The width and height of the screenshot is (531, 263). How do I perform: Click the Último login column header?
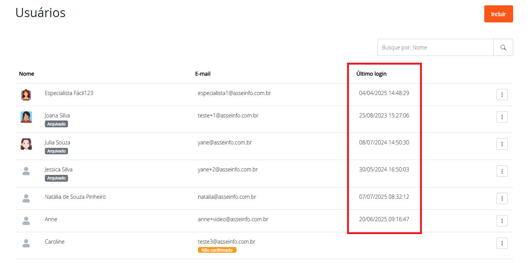[x=371, y=74]
